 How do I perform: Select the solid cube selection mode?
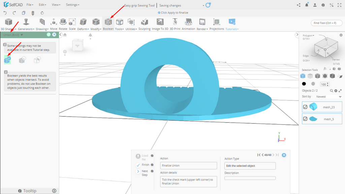click(303, 76)
